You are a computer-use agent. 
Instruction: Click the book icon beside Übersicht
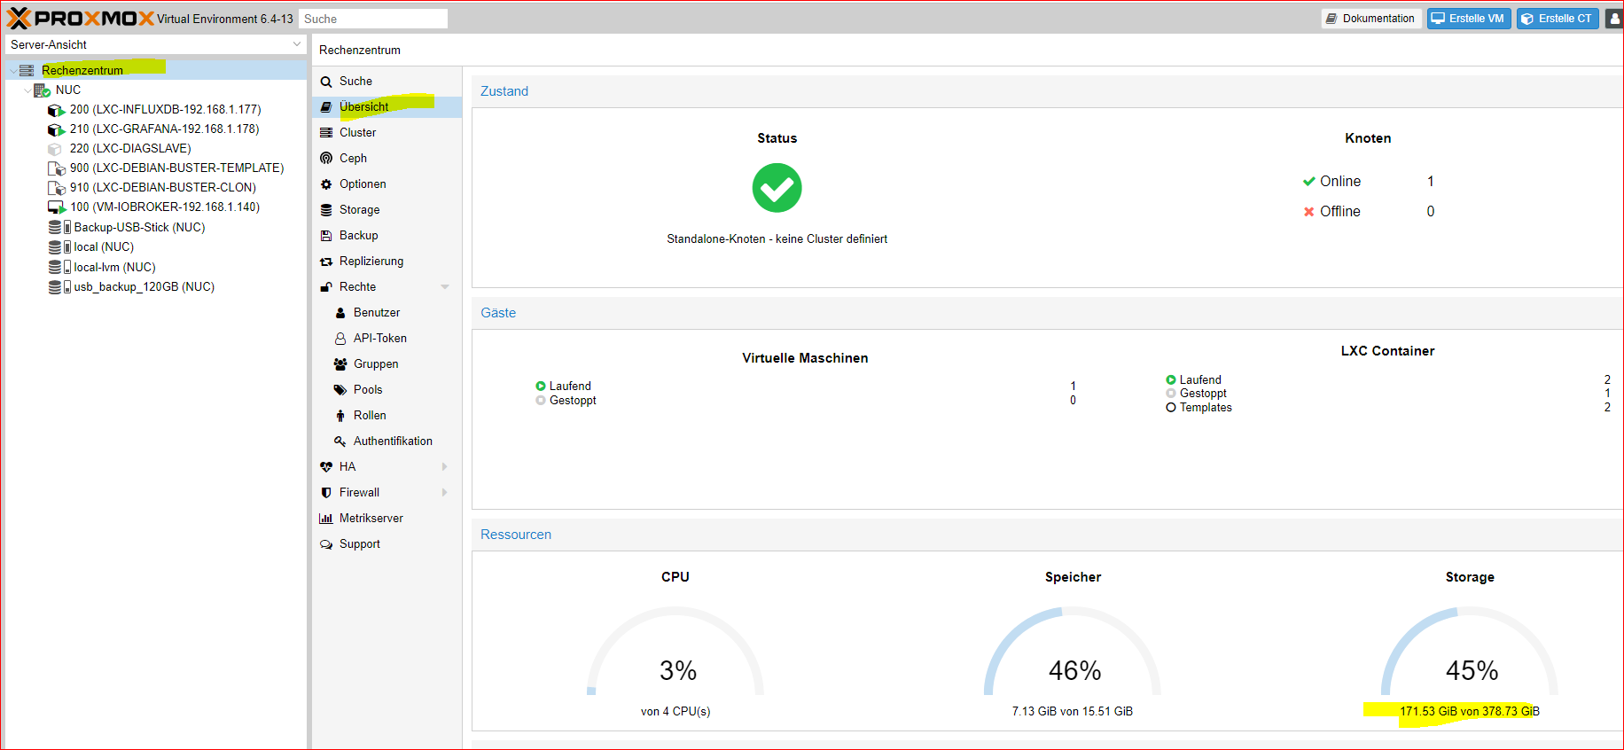(326, 107)
